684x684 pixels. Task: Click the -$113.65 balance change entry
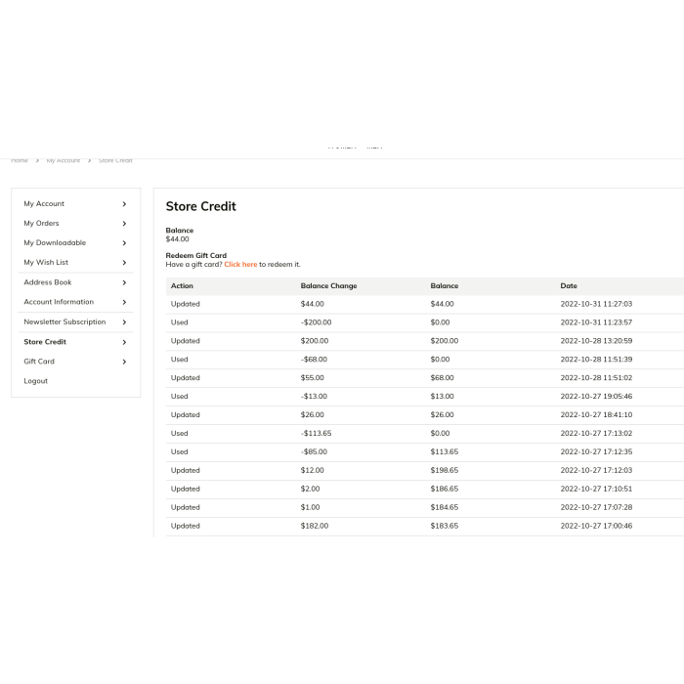click(316, 433)
